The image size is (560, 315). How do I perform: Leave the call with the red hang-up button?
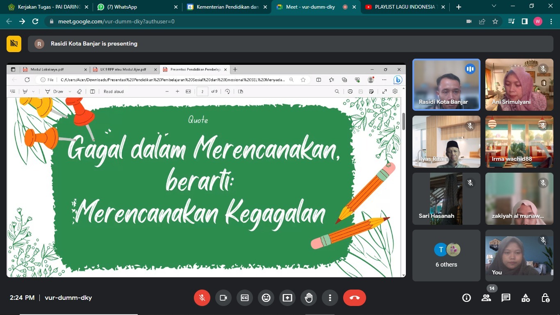tap(355, 298)
